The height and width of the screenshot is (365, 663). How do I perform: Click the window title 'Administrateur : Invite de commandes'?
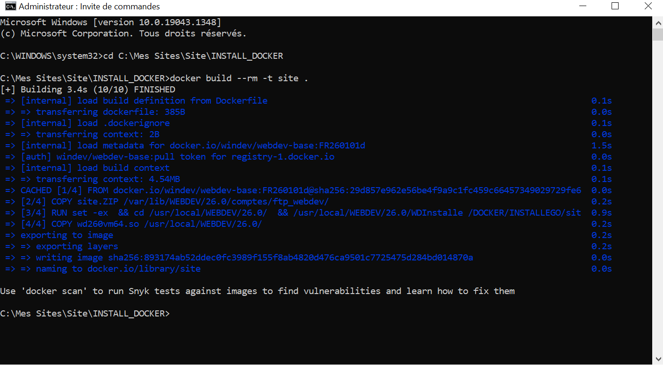point(89,7)
